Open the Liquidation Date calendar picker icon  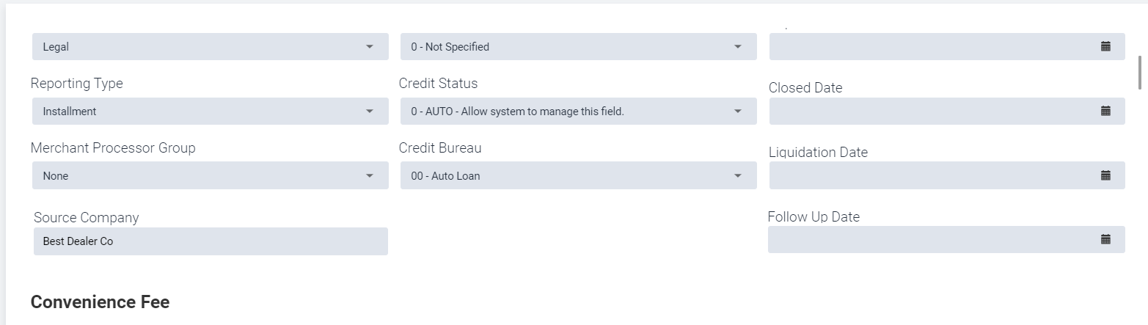tap(1105, 175)
